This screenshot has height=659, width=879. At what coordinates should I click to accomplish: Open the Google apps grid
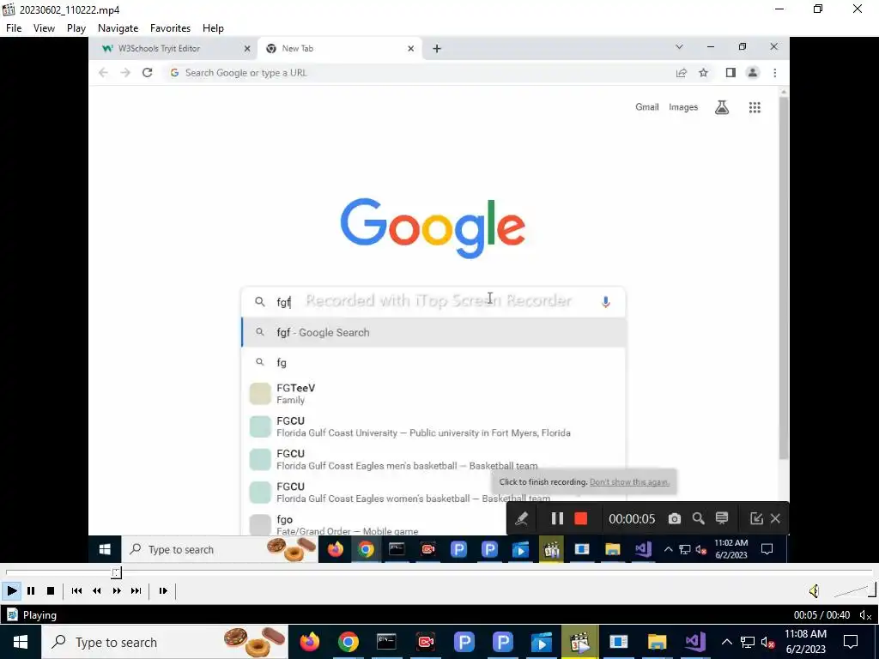[755, 107]
